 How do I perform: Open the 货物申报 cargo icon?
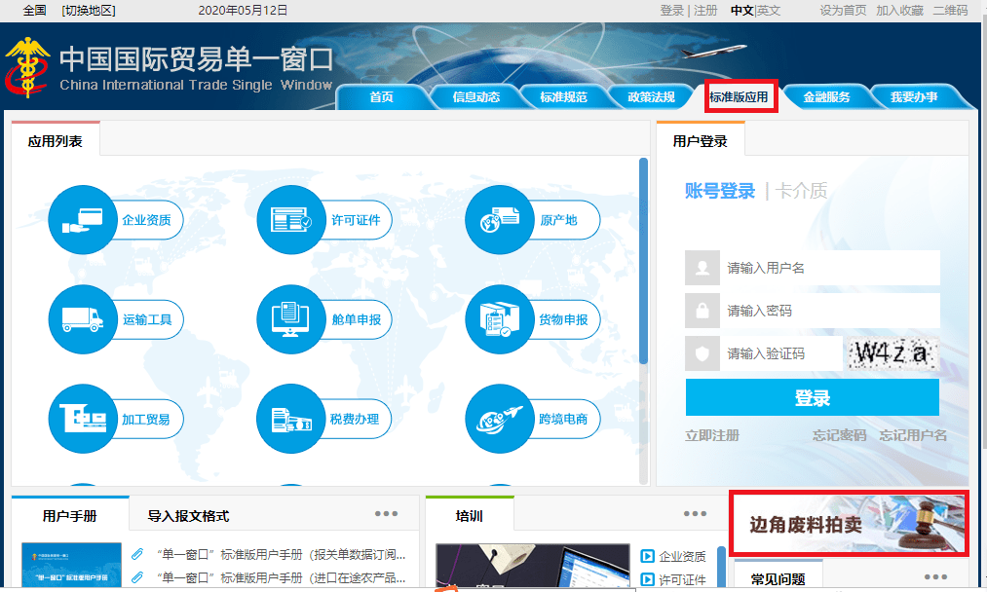(499, 319)
